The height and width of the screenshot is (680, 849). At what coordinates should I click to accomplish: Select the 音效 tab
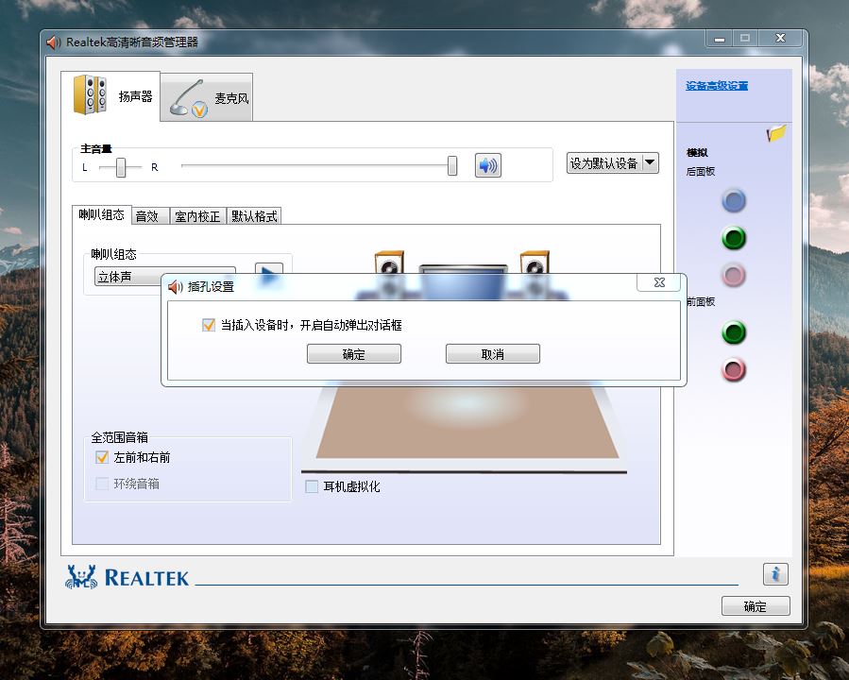tap(150, 216)
